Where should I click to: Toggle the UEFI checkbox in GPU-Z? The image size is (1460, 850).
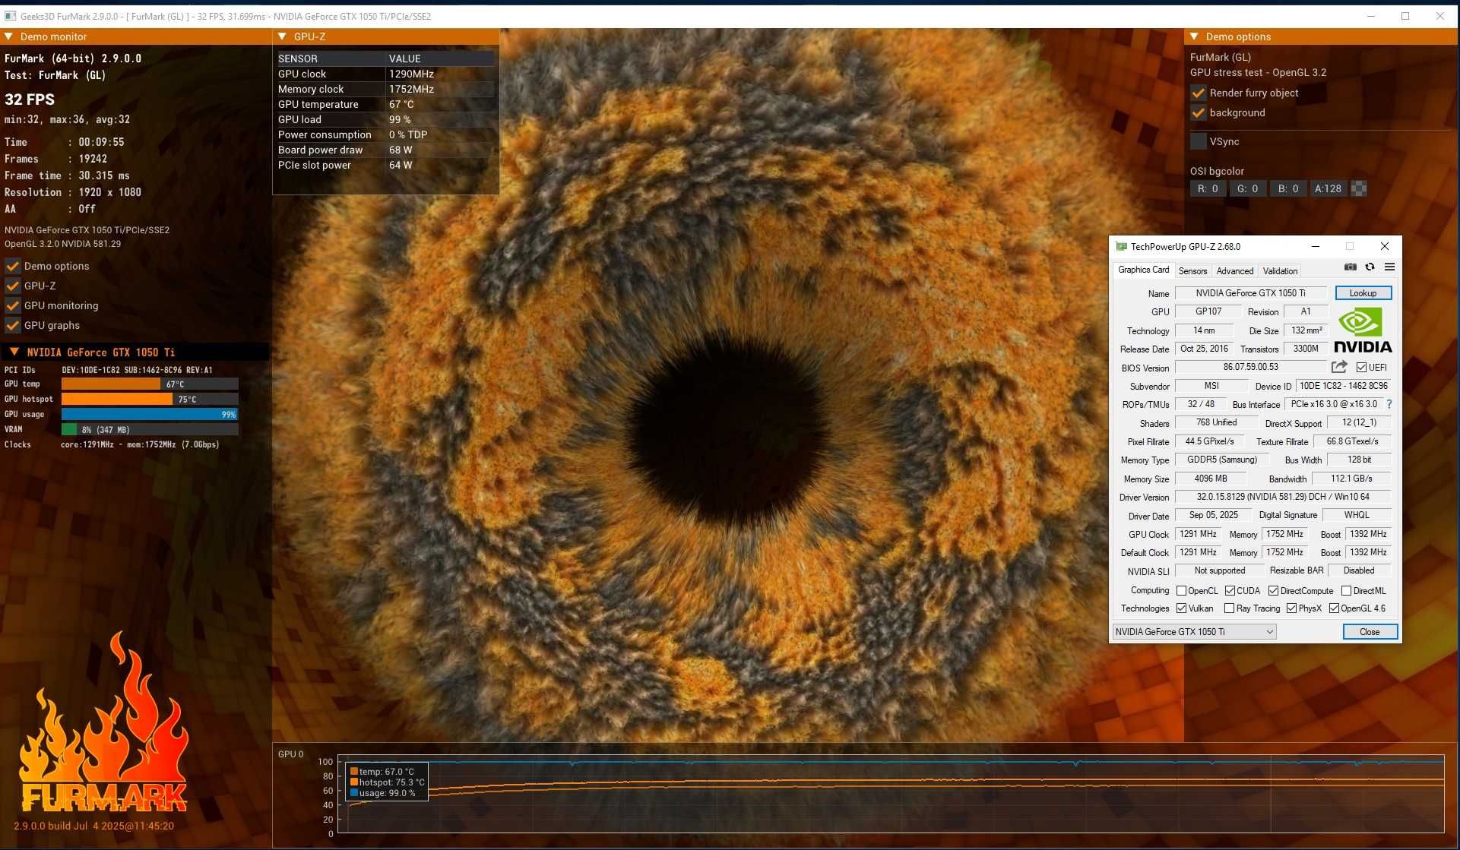coord(1361,368)
